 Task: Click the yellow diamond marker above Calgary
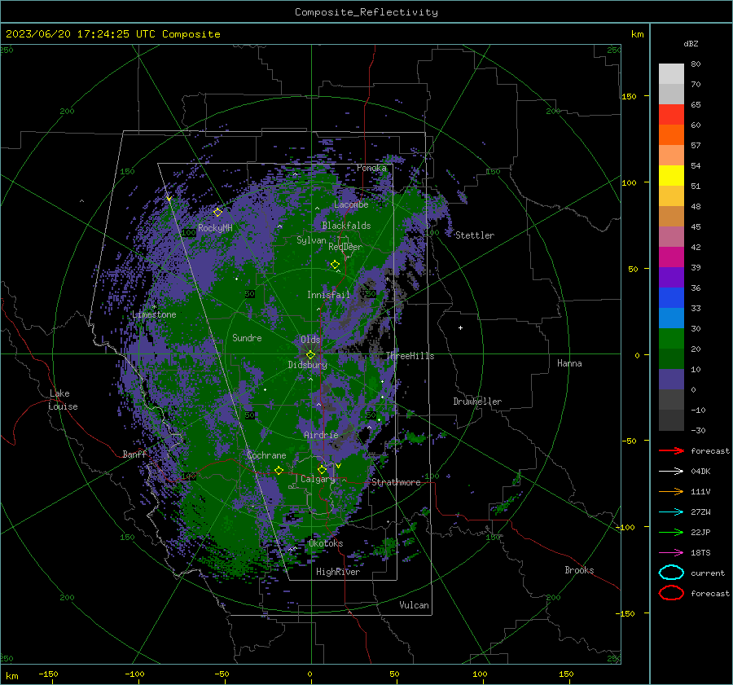(x=322, y=469)
